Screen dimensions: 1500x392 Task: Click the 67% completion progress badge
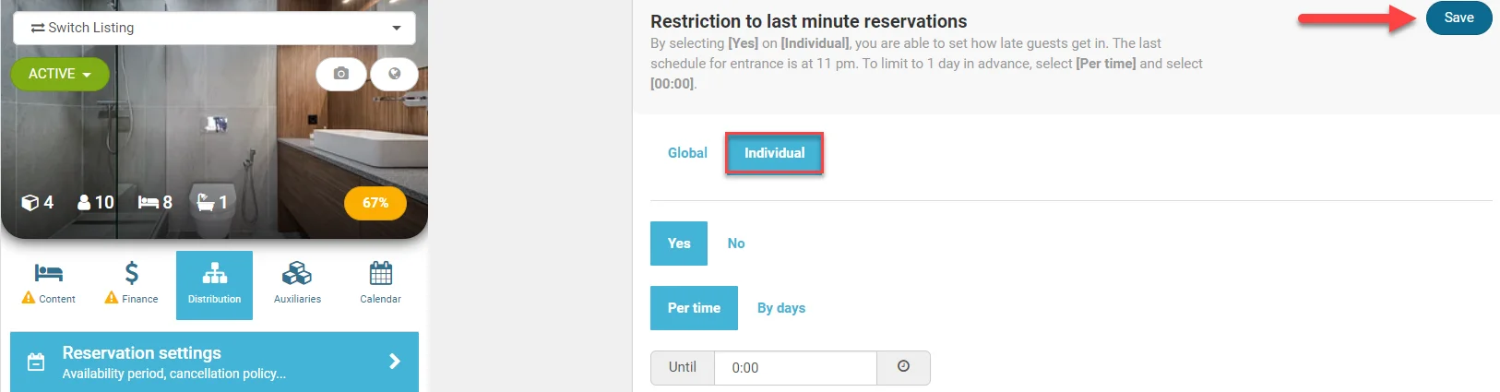click(375, 203)
